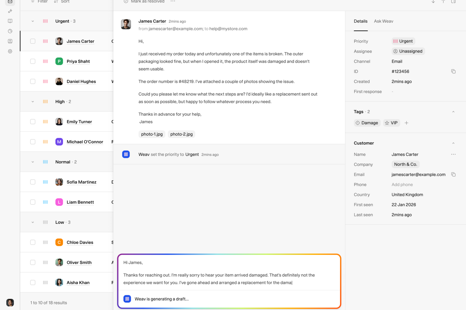This screenshot has width=466, height=310.
Task: Switch to the Details tab
Action: pyautogui.click(x=361, y=21)
